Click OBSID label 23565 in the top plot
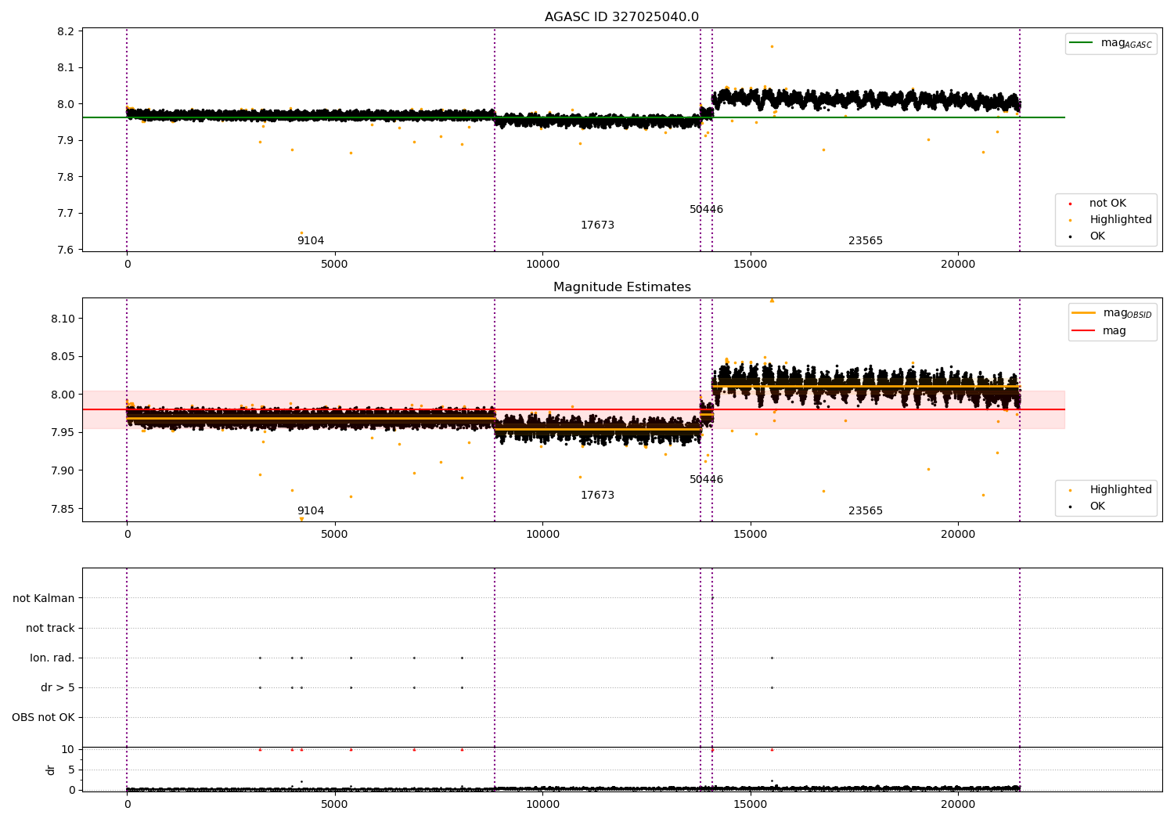This screenshot has height=822, width=1174. pos(866,241)
